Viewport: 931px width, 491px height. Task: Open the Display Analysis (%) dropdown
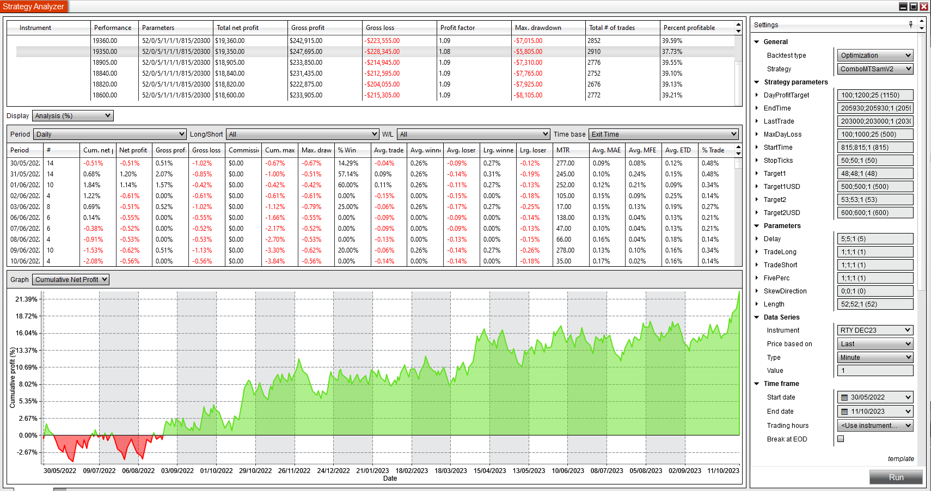coord(73,116)
